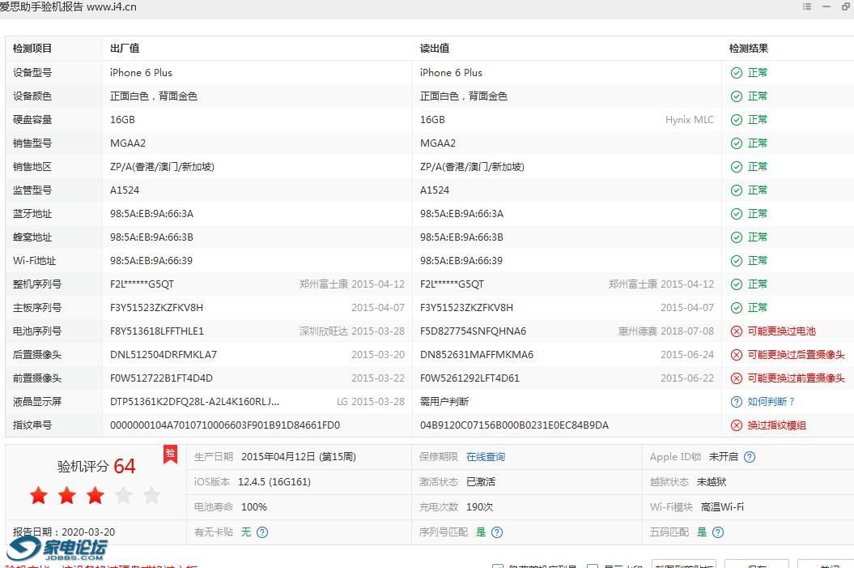Screen dimensions: 854x568
Task: Click the 高温Wi-Fi module value
Action: [x=722, y=507]
